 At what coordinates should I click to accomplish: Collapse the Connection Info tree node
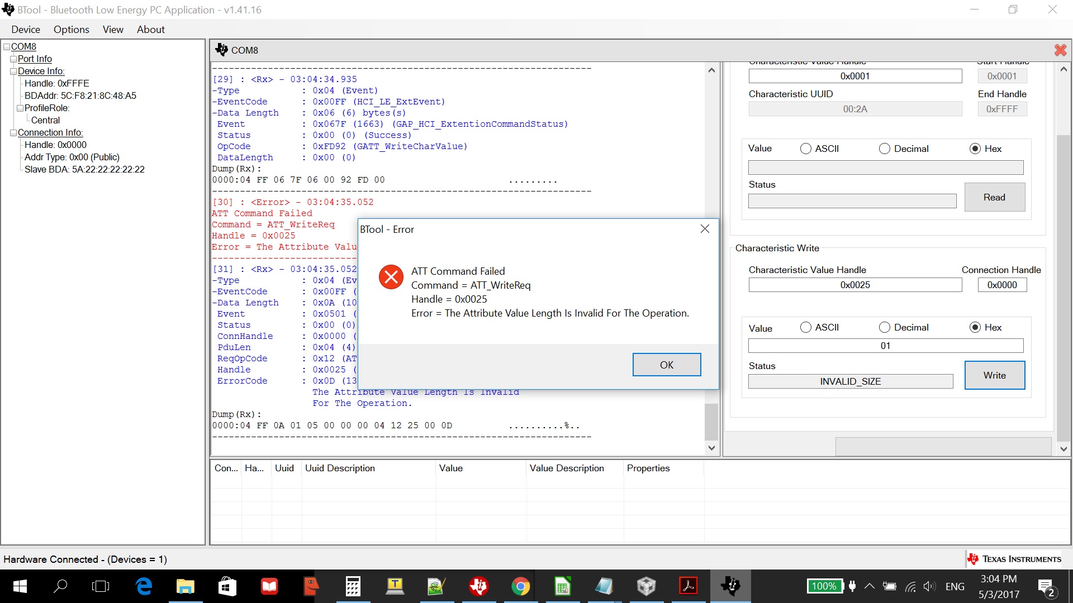click(x=13, y=133)
